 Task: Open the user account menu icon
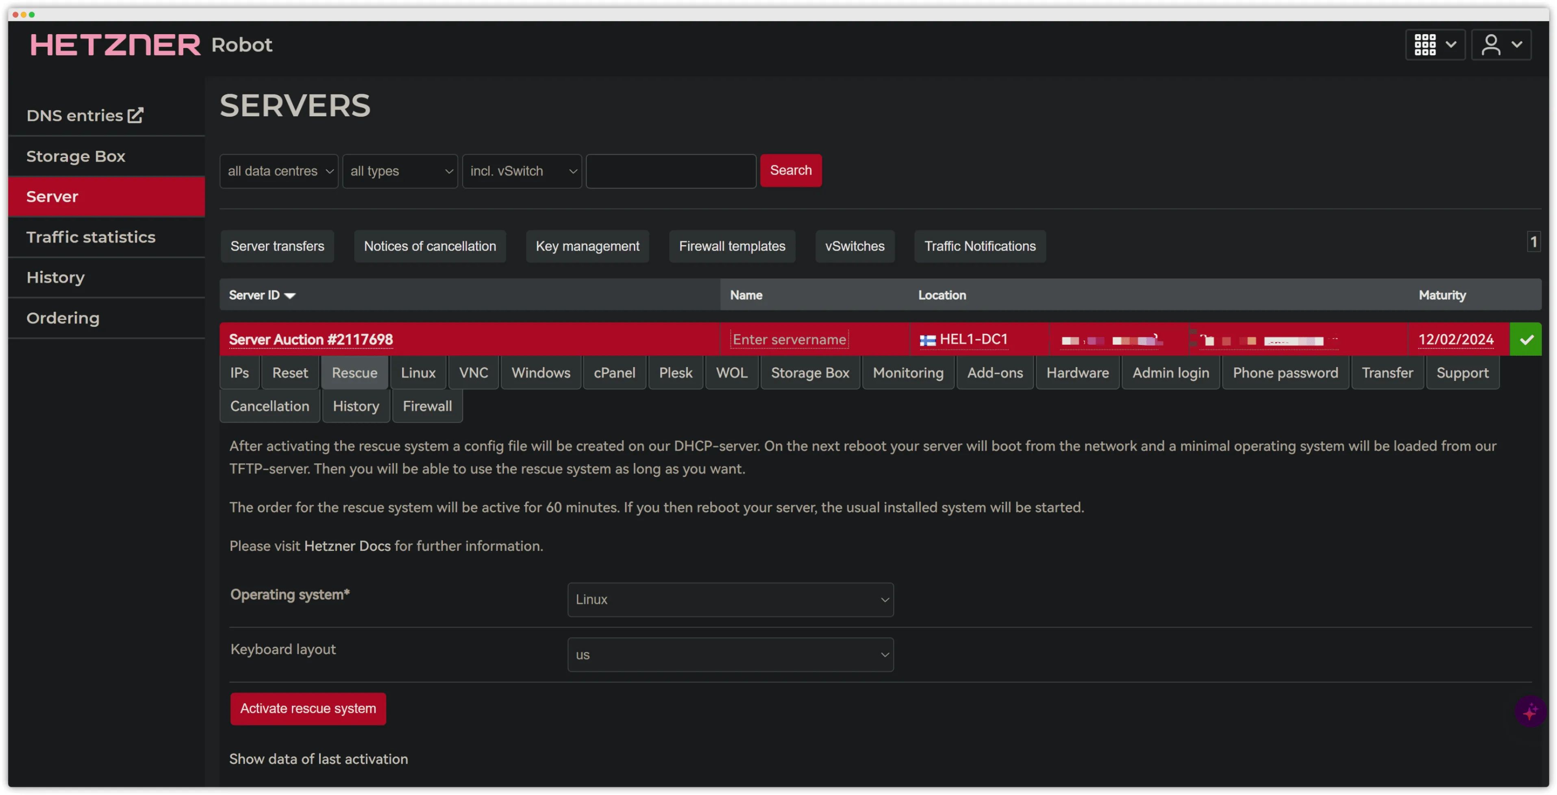pyautogui.click(x=1501, y=45)
